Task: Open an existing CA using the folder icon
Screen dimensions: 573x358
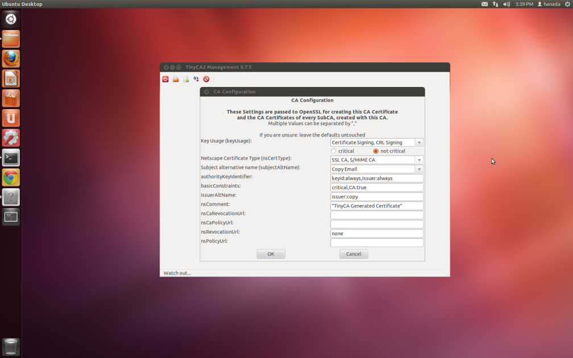Action: click(176, 79)
